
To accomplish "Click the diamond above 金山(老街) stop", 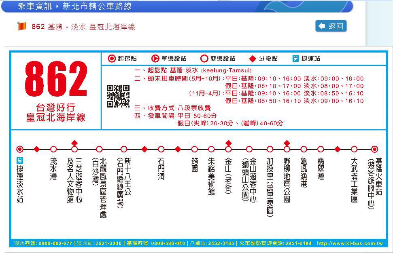I will coord(228,143).
